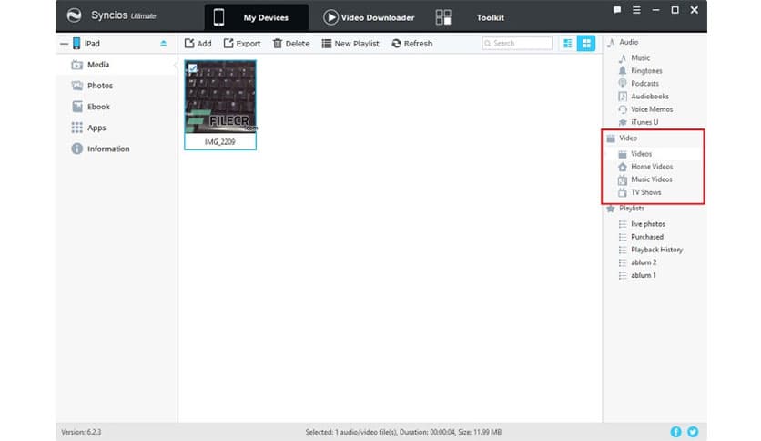Screen dimensions: 761x441
Task: Collapse the iPad device tree
Action: [64, 44]
